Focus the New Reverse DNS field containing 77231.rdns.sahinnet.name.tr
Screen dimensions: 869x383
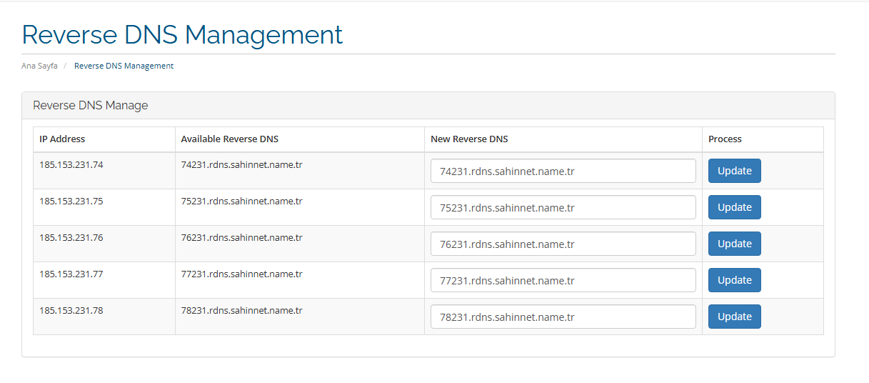pyautogui.click(x=563, y=280)
